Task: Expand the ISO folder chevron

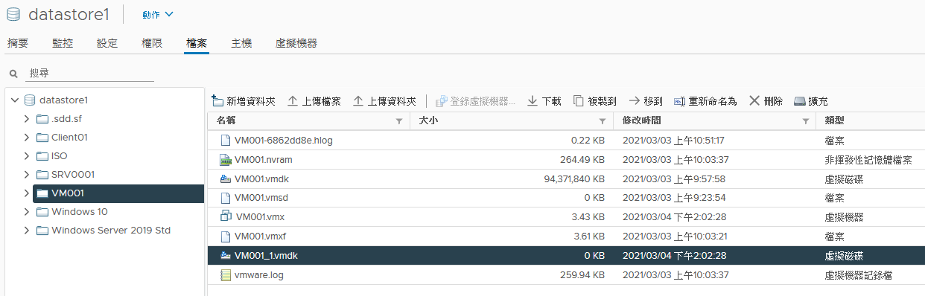Action: click(x=27, y=156)
